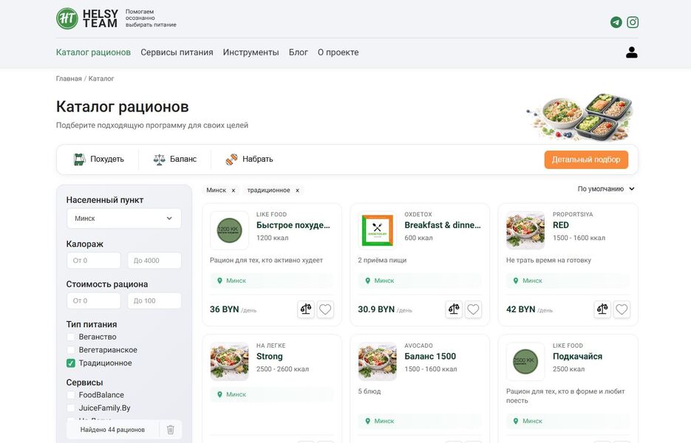This screenshot has height=443, width=691.
Task: Open the Telegram channel icon
Action: coord(616,22)
